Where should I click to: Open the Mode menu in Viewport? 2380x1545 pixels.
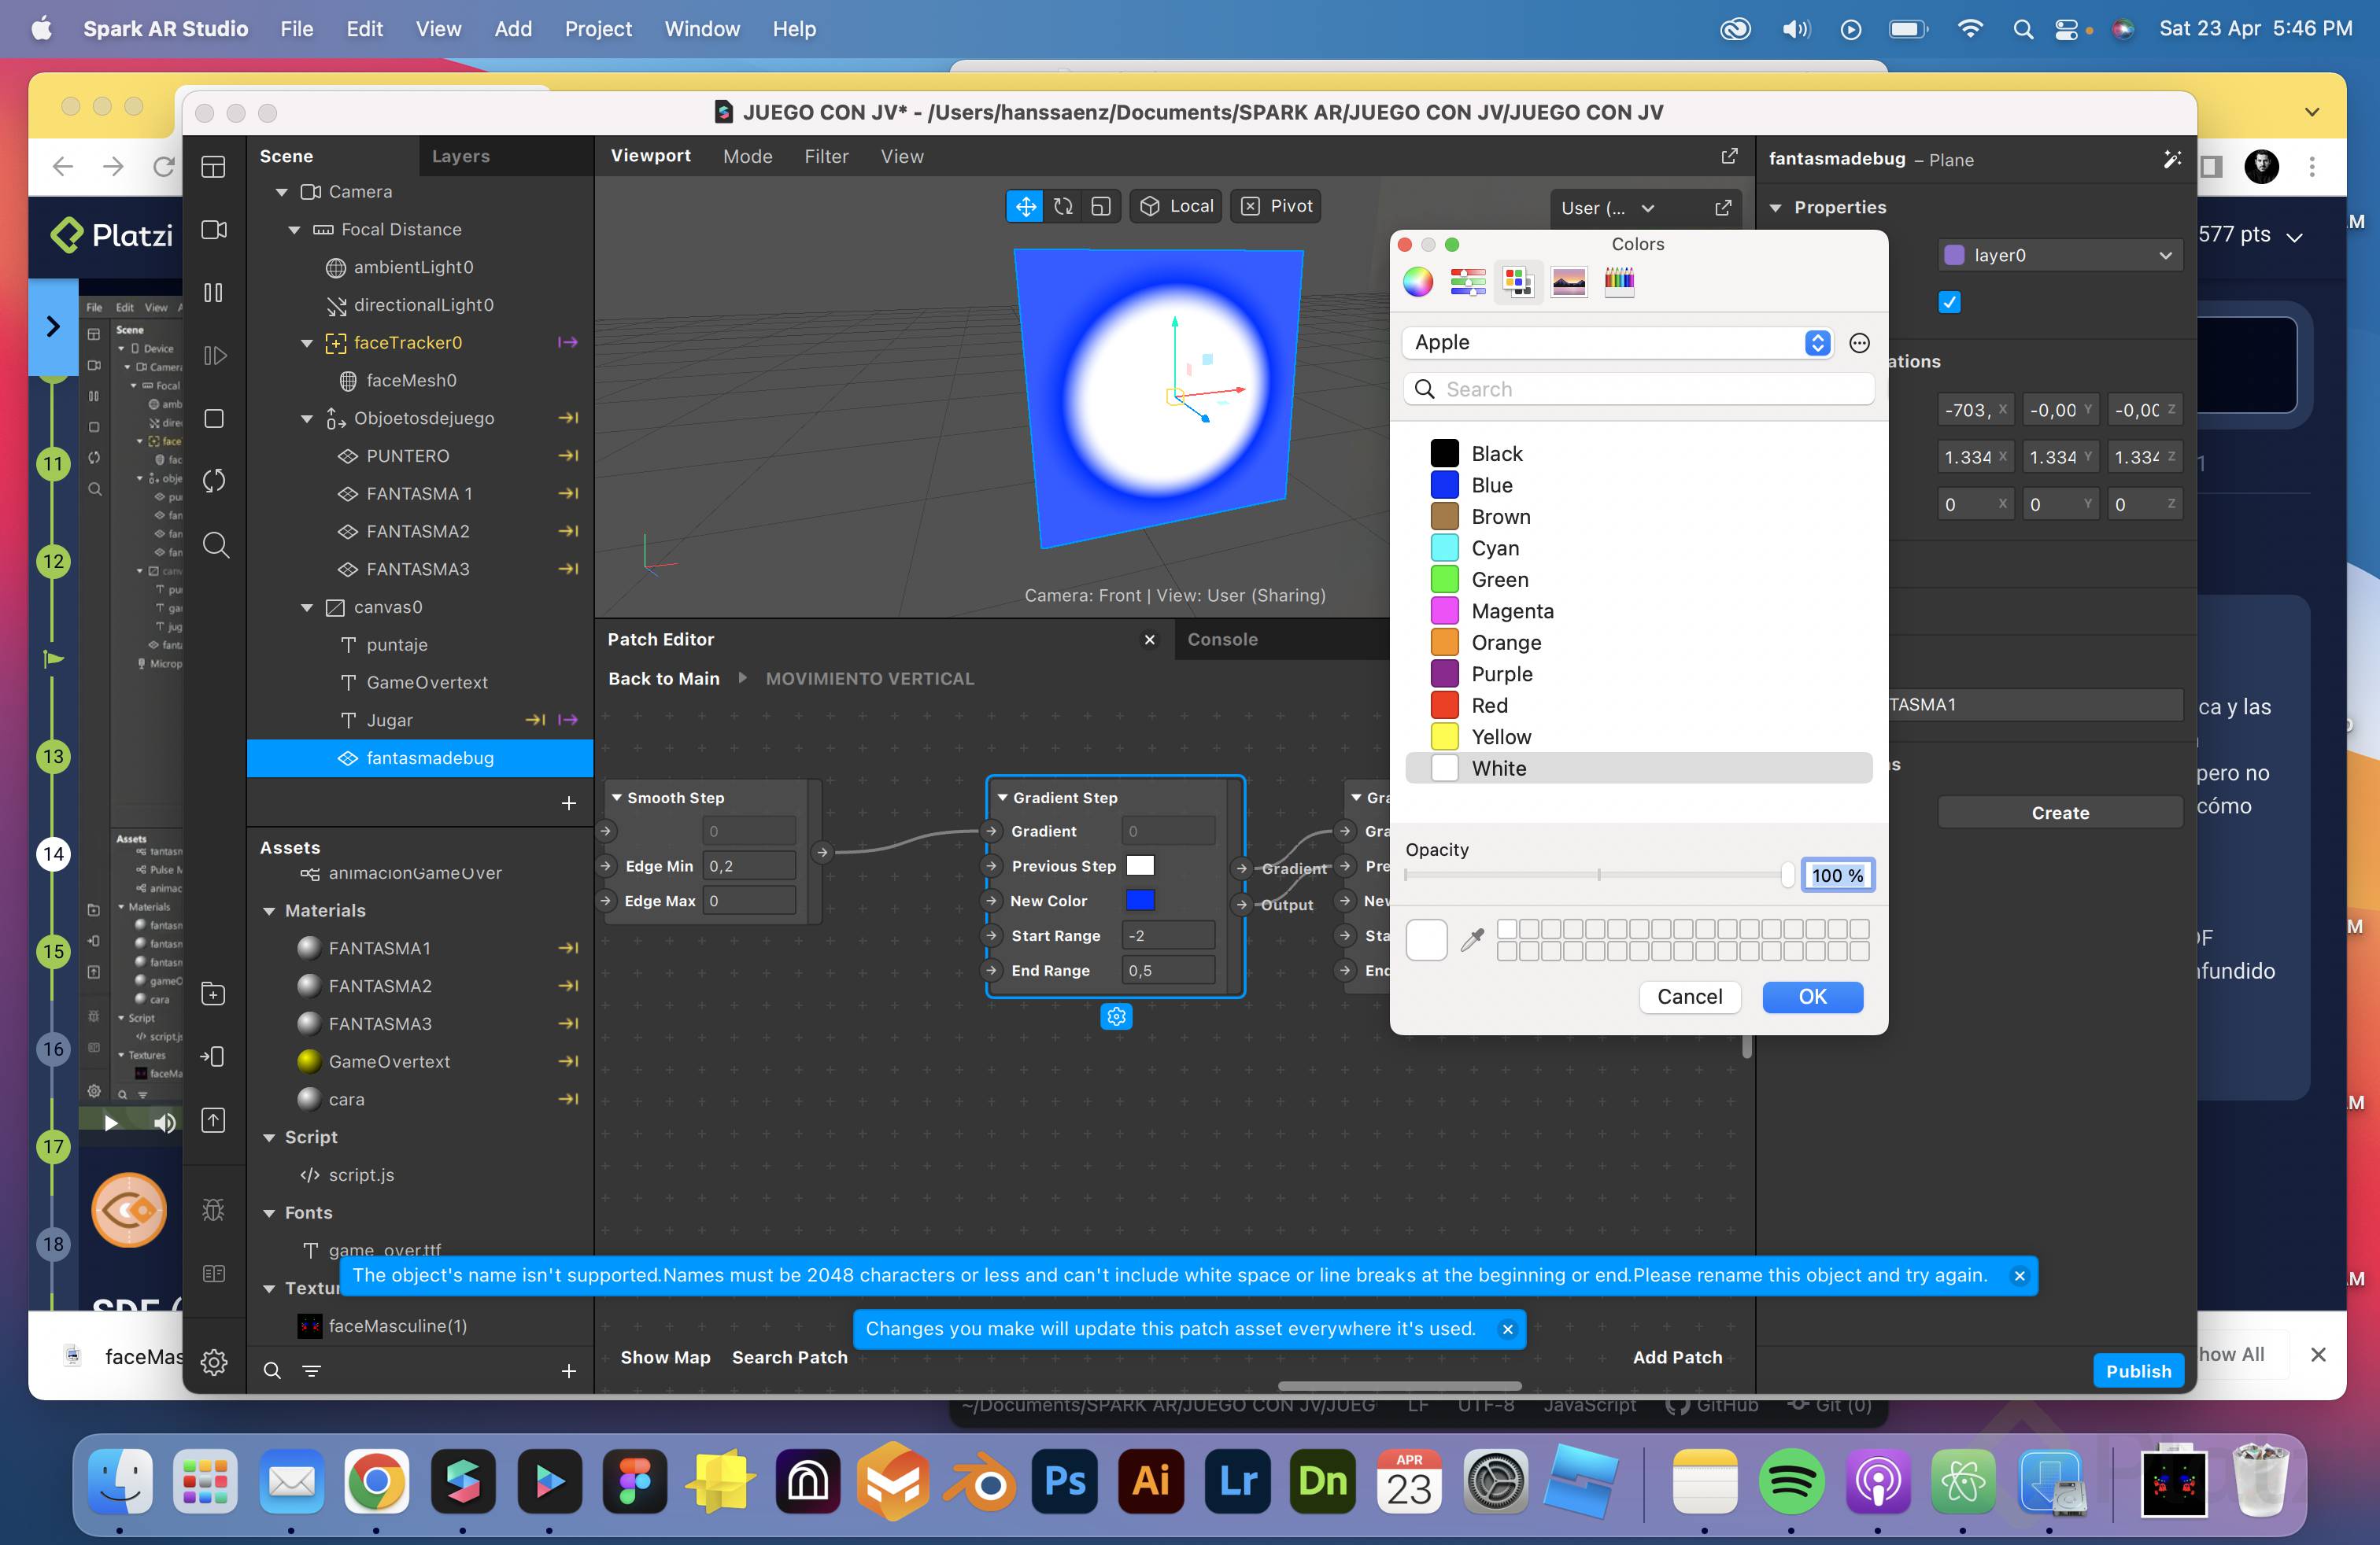(x=747, y=156)
